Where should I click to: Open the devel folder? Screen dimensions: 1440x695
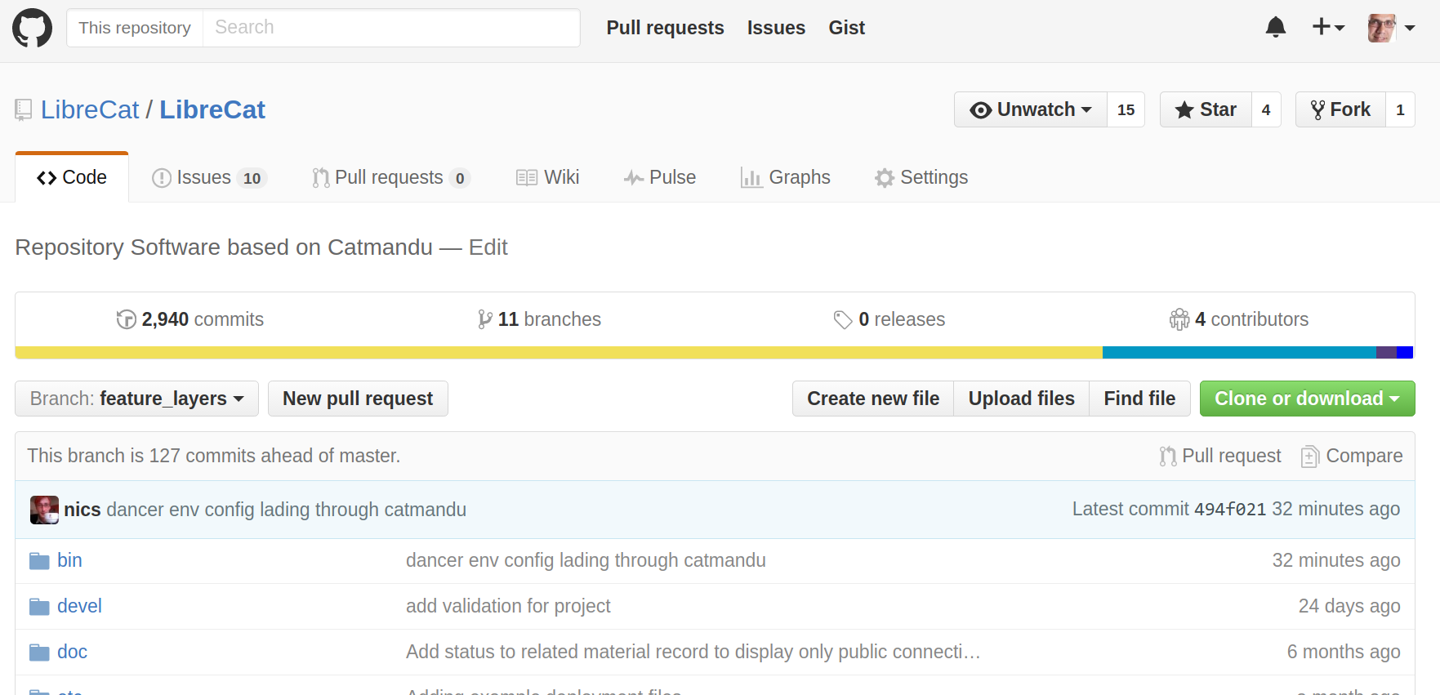click(79, 607)
